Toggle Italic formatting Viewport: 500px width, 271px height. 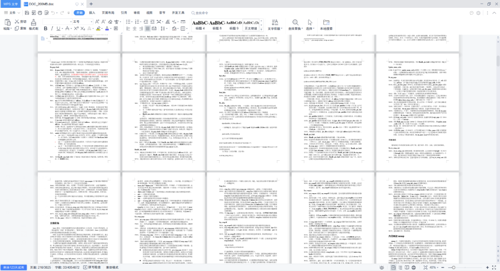point(52,28)
